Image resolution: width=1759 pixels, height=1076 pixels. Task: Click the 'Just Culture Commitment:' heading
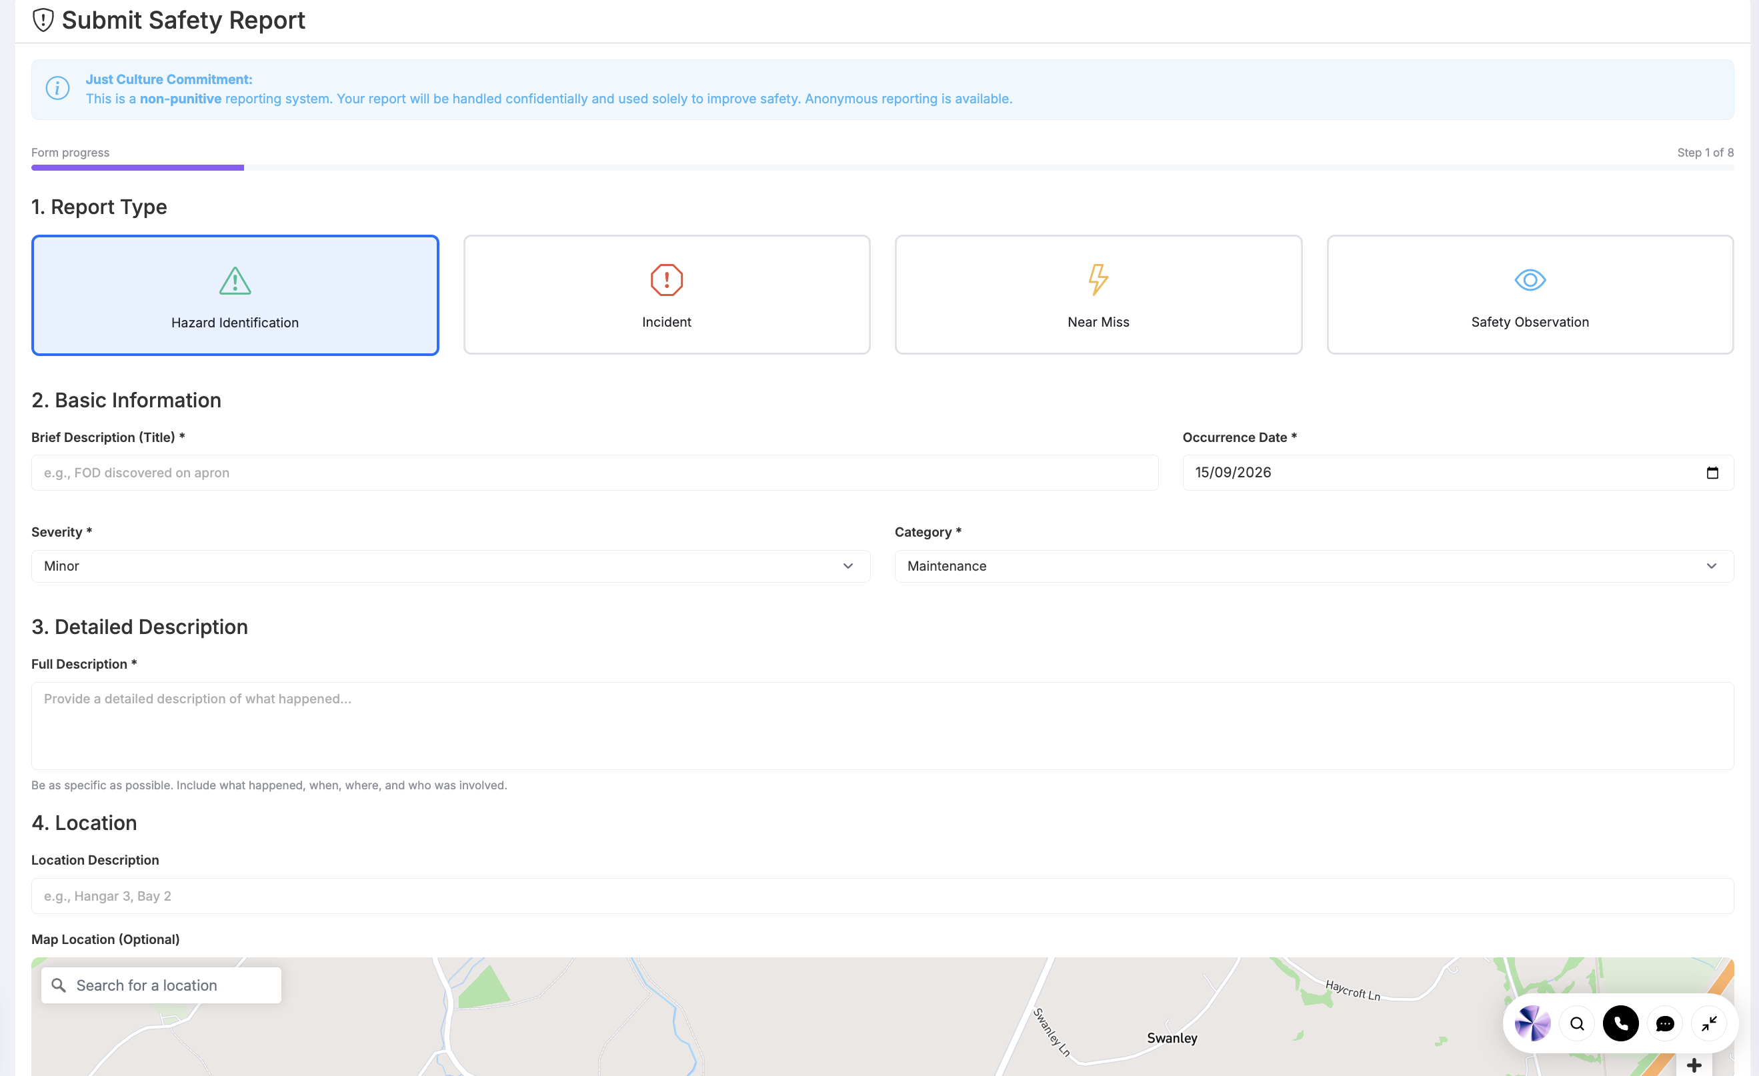(x=169, y=79)
